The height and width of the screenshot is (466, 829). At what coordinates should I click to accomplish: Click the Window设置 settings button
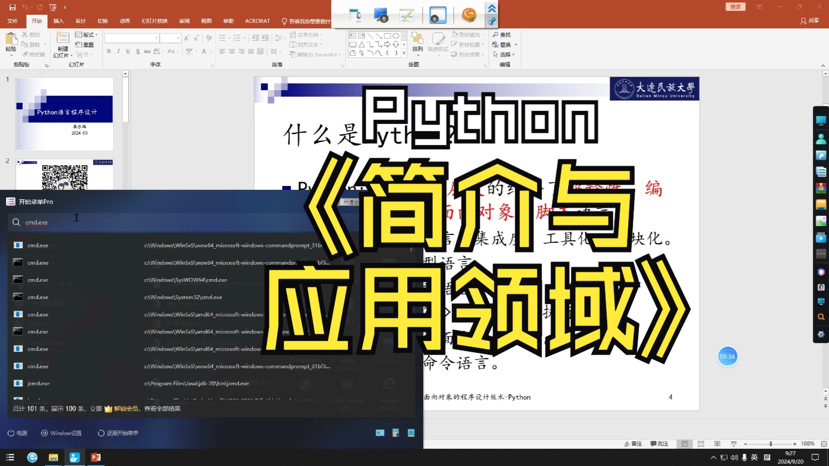click(61, 433)
